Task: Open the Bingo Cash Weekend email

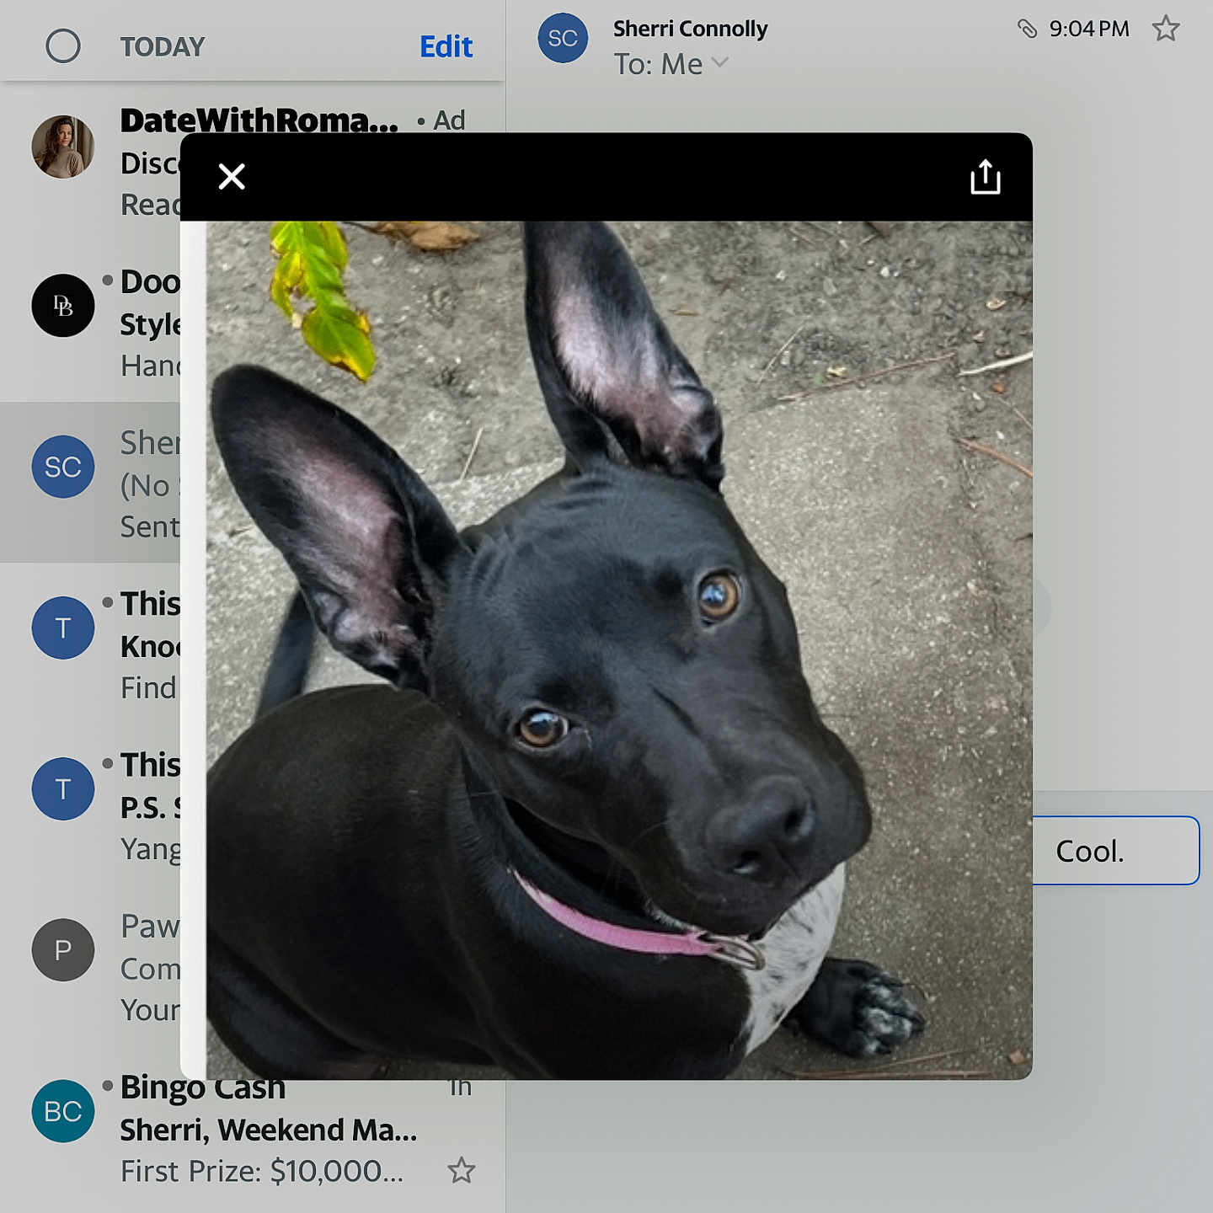Action: coord(270,1130)
